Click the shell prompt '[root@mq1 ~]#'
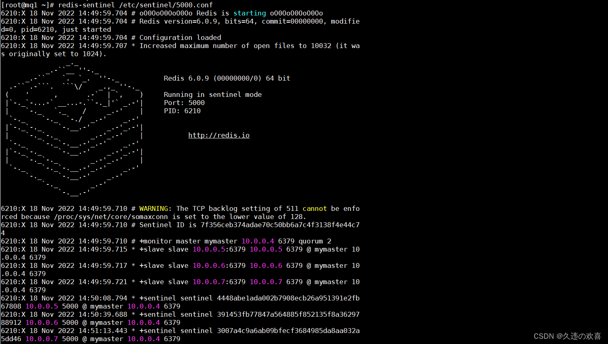This screenshot has width=608, height=344. (27, 5)
